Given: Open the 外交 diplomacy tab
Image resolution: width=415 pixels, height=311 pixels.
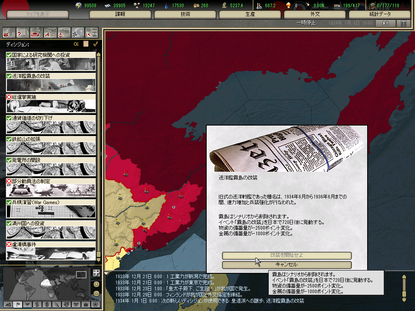Looking at the screenshot, I should pos(315,14).
